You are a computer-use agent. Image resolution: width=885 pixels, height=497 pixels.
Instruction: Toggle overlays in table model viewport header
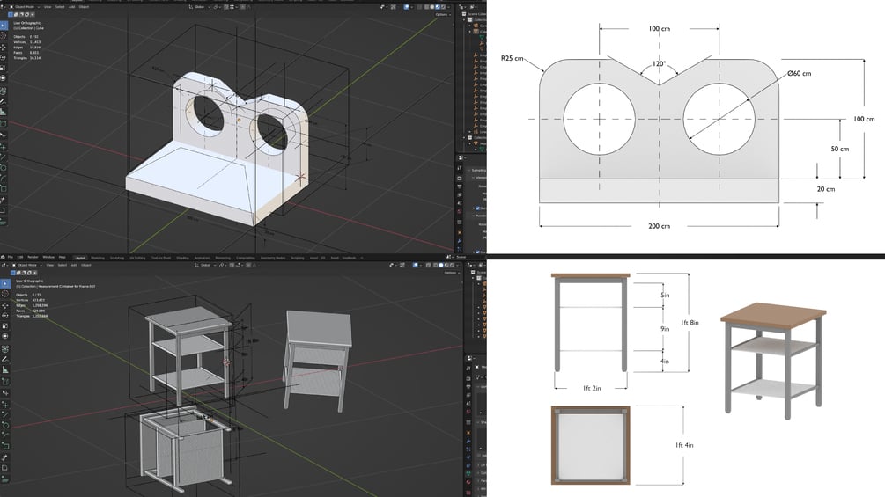pyautogui.click(x=416, y=265)
